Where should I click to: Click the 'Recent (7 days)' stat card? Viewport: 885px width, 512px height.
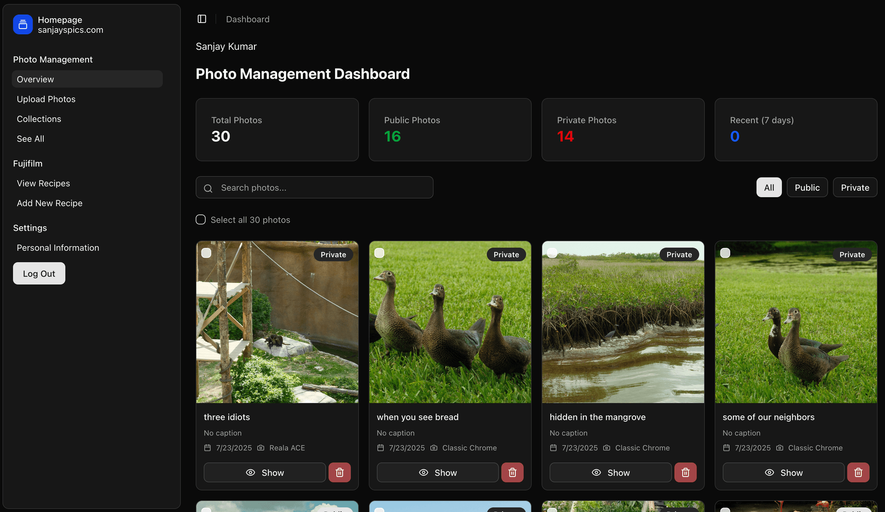click(796, 129)
